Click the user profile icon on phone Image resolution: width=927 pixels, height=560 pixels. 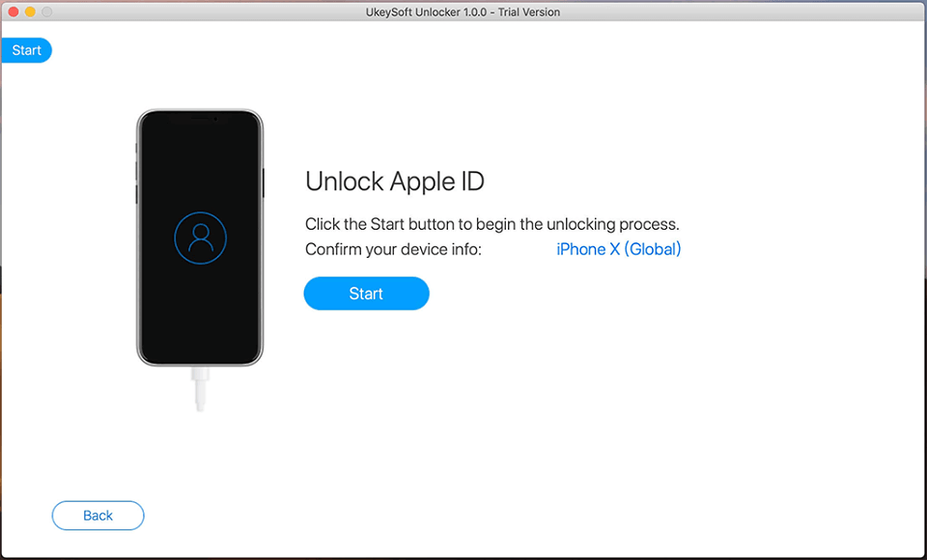pyautogui.click(x=201, y=238)
